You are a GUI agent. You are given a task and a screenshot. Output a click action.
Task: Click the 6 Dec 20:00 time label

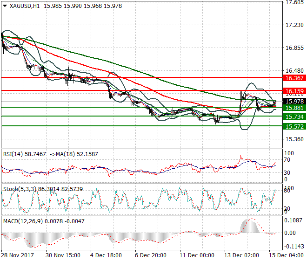point(151,255)
